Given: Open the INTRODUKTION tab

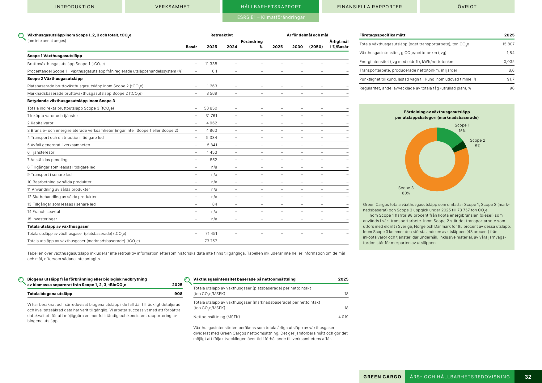Looking at the screenshot, I should pos(75,6).
